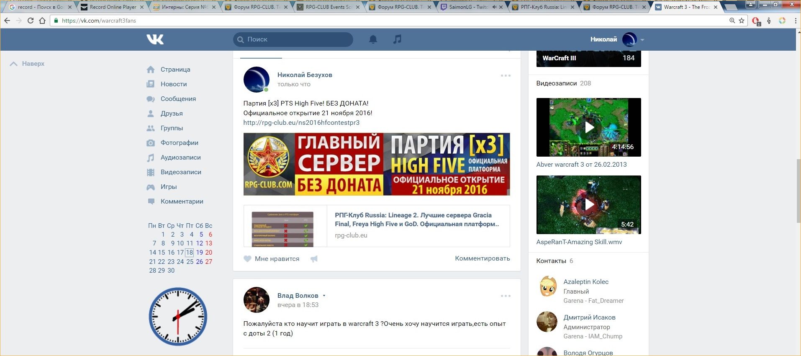Viewport: 801px width, 356px height.
Task: Click the Друзья person icon
Action: pyautogui.click(x=151, y=114)
